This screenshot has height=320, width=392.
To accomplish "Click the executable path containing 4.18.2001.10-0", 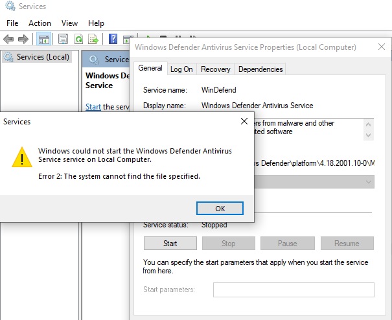I will 314,163.
